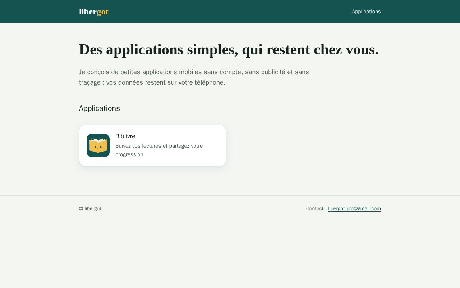Open the Applications nav link
460x288 pixels.
(x=366, y=12)
